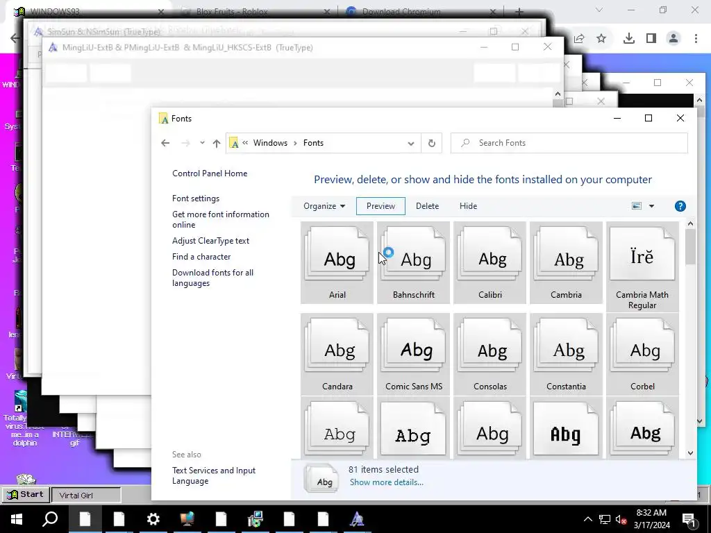Viewport: 711px width, 533px height.
Task: Click the browser share icon
Action: pos(579,39)
